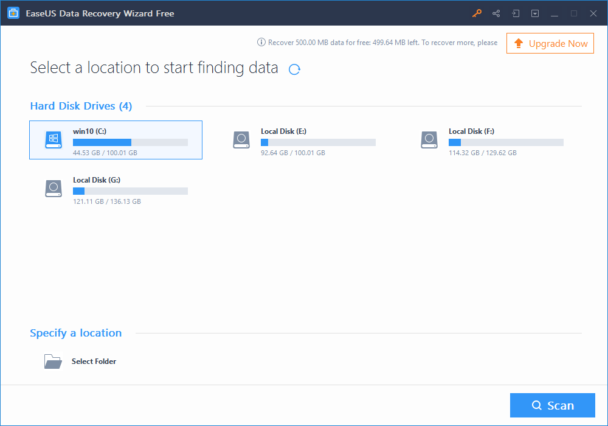Click the Select Folder label
Image resolution: width=608 pixels, height=426 pixels.
94,361
